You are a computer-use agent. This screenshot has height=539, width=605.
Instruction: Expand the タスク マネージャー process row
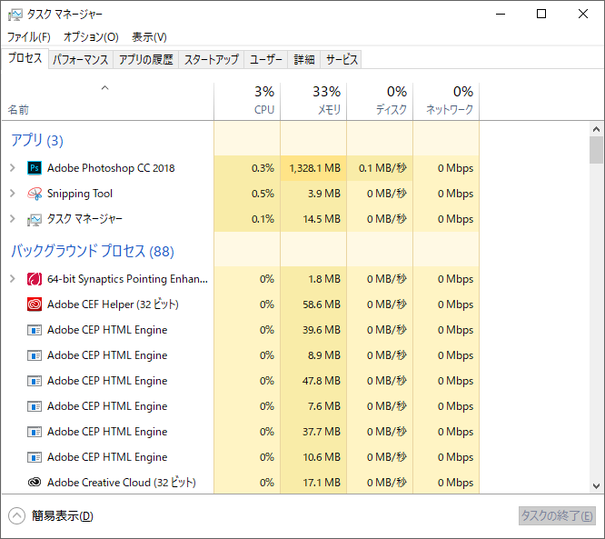coord(13,219)
